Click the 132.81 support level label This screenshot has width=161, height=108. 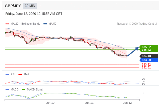(146, 67)
